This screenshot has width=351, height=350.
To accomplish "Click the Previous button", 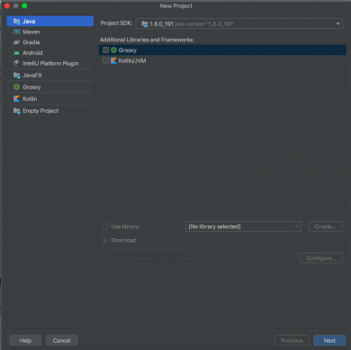I will (292, 340).
